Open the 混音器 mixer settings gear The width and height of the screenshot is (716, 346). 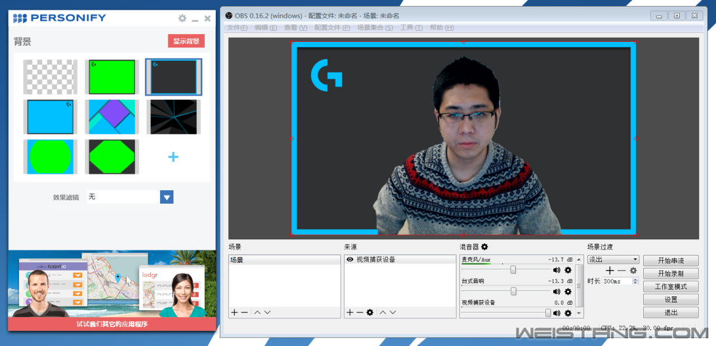point(484,247)
